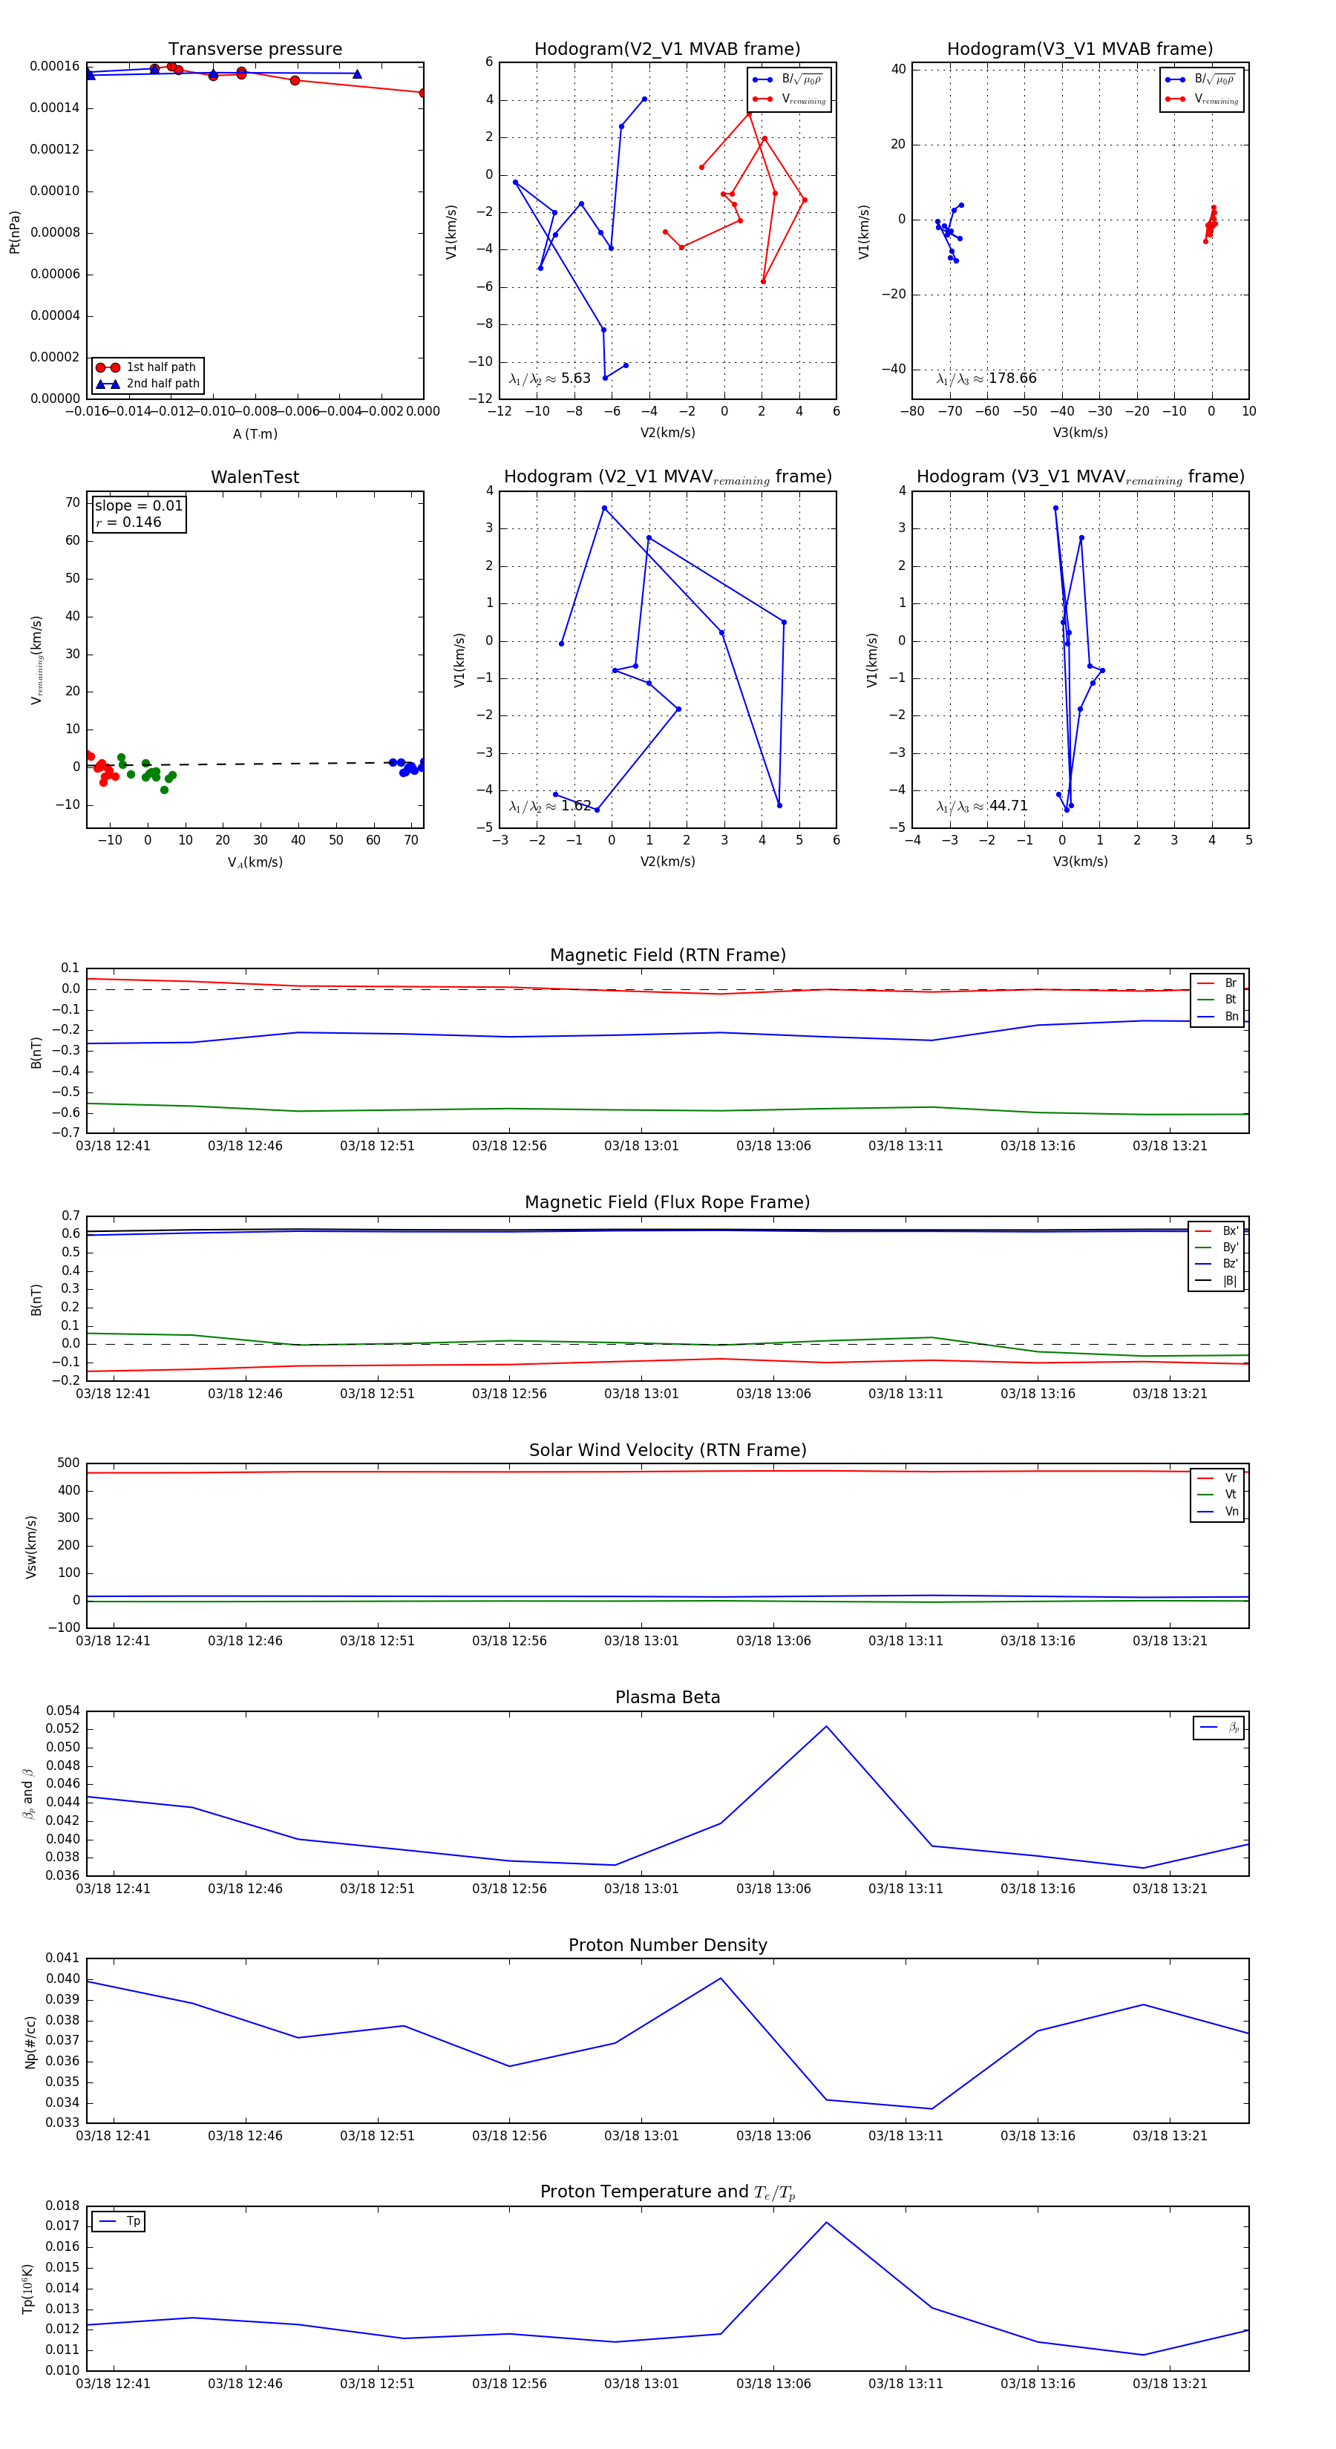Click the "Vn" legend entry
This screenshot has height=2449, width=1336.
(x=1217, y=1512)
